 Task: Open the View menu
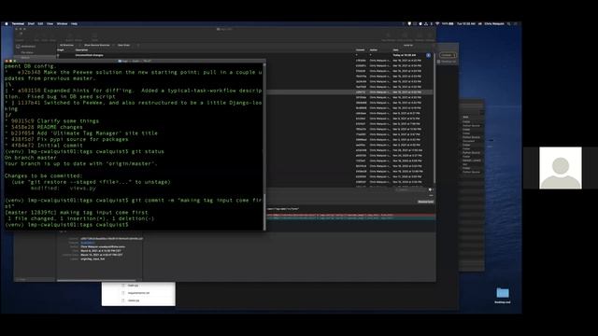tap(50, 23)
